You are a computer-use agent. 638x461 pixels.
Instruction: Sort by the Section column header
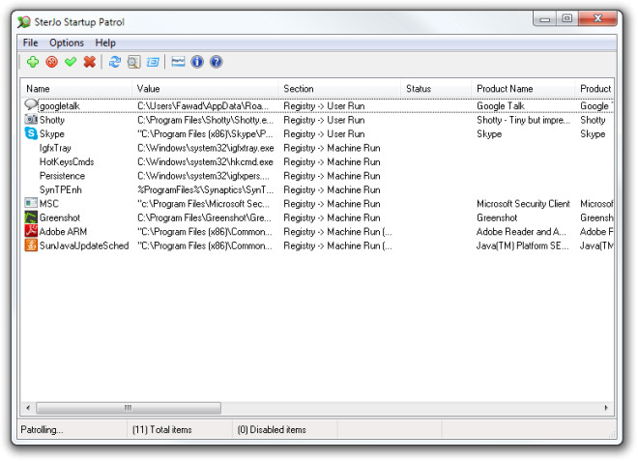coord(339,88)
